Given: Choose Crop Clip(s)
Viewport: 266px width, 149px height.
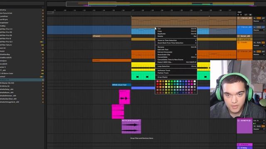Looking at the screenshot, I should pyautogui.click(x=176, y=77).
